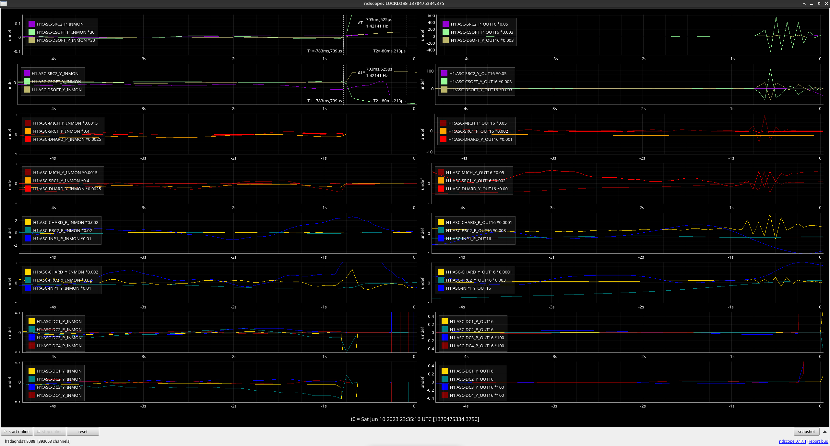This screenshot has height=446, width=830.
Task: Click the light green CSOFT_P_INMON legend icon
Action: tap(31, 32)
